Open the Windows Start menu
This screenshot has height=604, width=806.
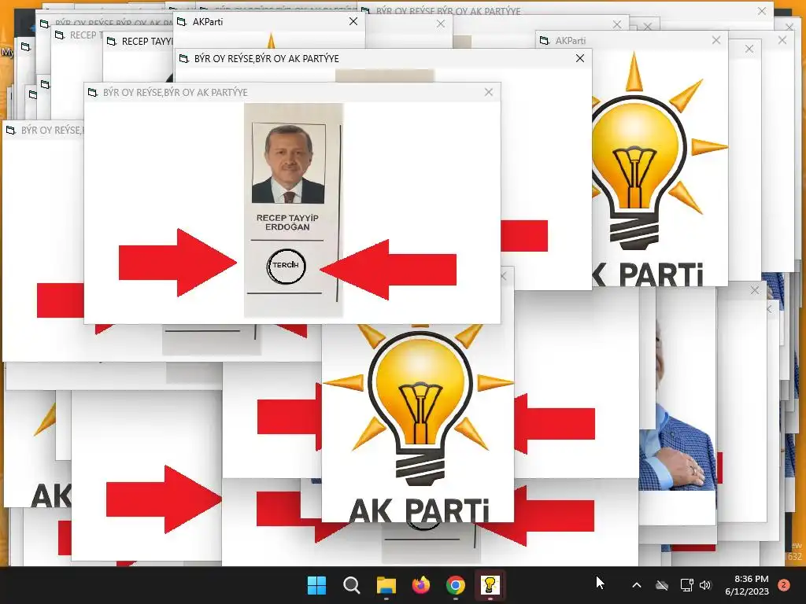pyautogui.click(x=316, y=585)
